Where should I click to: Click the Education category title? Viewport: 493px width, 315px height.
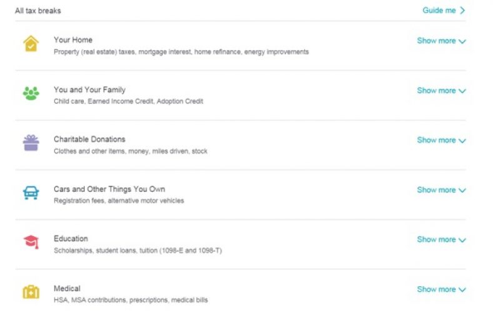(71, 239)
